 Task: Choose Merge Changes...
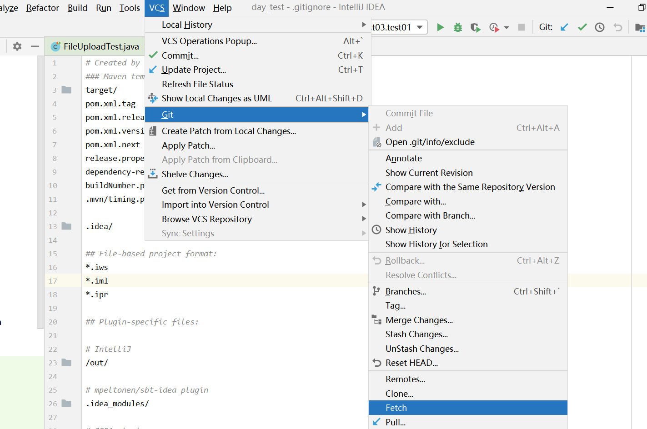click(468, 320)
